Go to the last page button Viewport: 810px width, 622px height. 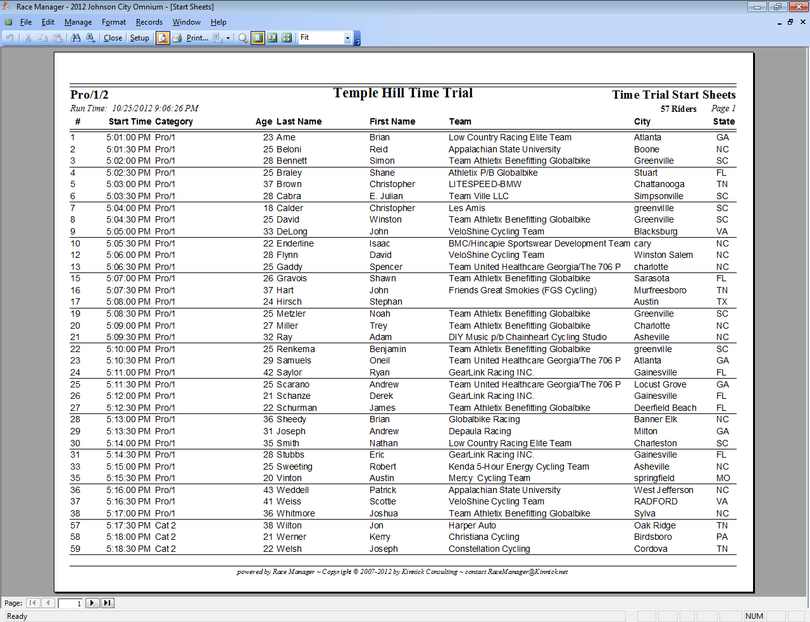108,603
